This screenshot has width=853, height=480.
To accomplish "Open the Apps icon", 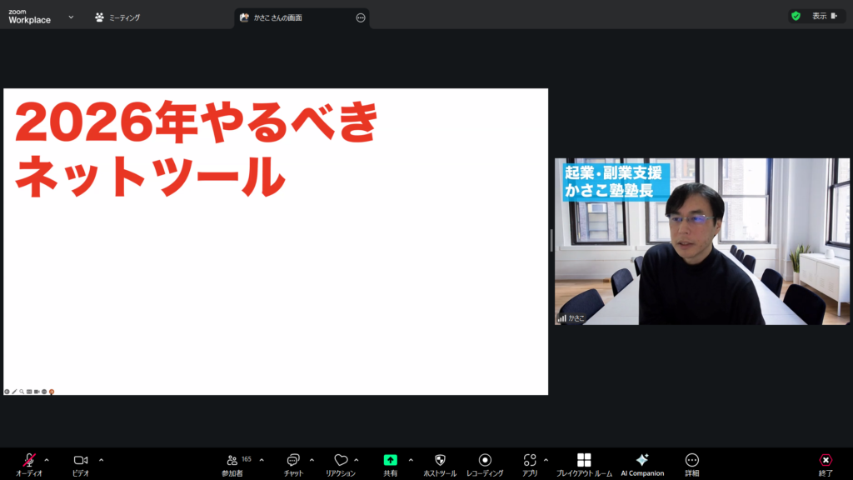I will click(x=530, y=460).
